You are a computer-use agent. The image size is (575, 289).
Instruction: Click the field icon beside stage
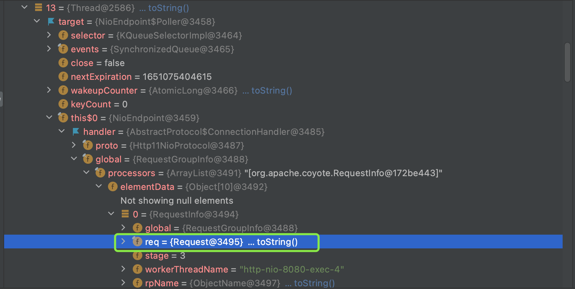point(138,255)
